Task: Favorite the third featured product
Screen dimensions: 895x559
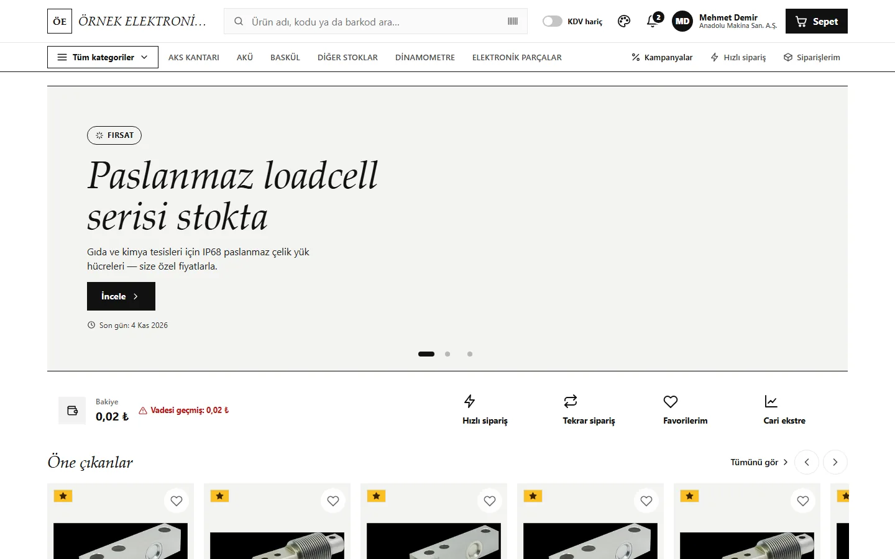Action: (490, 501)
